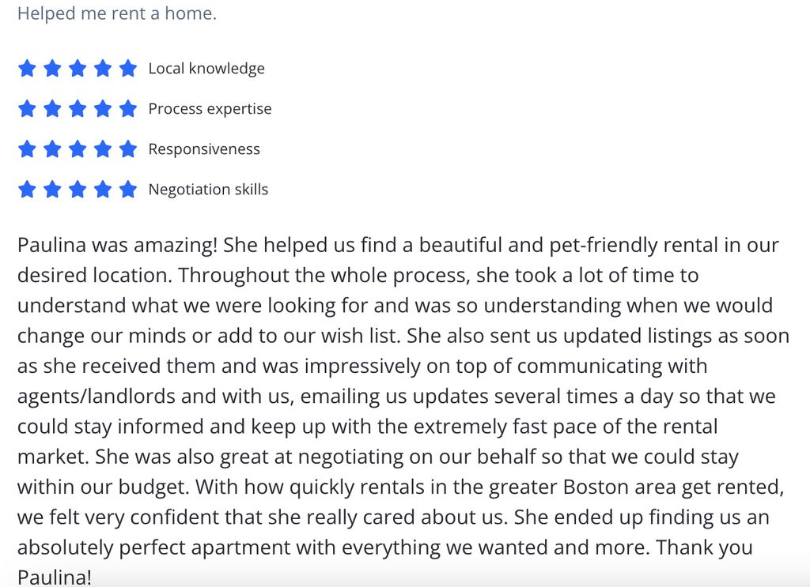The height and width of the screenshot is (587, 810).
Task: Click first star of Negotiation skills rating
Action: tap(27, 189)
